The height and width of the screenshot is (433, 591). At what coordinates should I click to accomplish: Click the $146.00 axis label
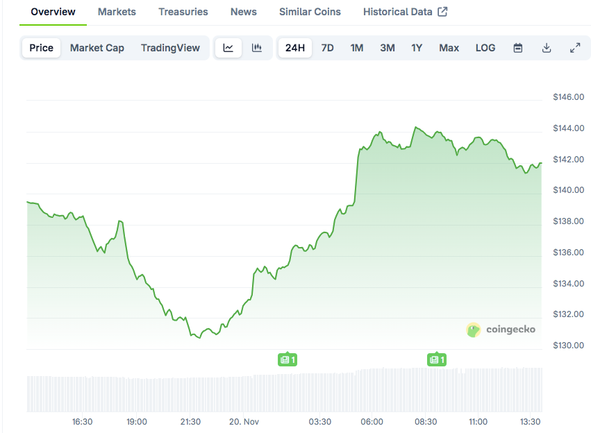point(568,97)
